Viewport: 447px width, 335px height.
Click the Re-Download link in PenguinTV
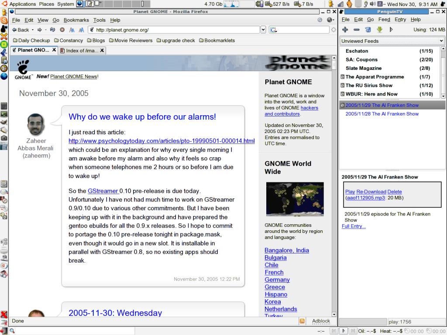tap(371, 192)
